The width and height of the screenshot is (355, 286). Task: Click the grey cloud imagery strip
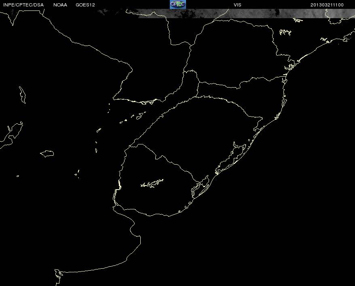pos(246,13)
